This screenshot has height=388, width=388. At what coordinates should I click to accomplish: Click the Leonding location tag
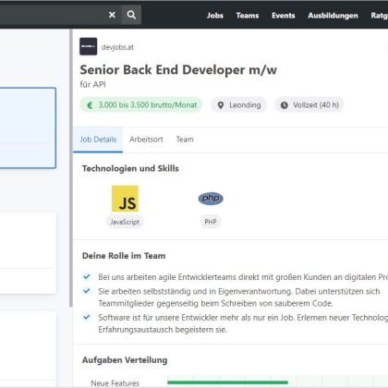[238, 105]
